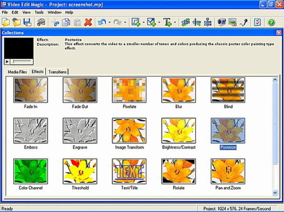Click the effects list scroll up arrow
This screenshot has width=284, height=212.
tap(275, 80)
